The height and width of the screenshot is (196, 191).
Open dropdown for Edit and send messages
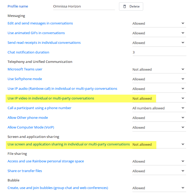(x=159, y=23)
